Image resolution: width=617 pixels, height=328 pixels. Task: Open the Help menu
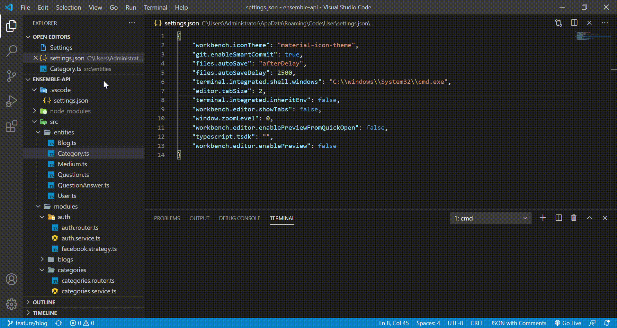(x=181, y=7)
